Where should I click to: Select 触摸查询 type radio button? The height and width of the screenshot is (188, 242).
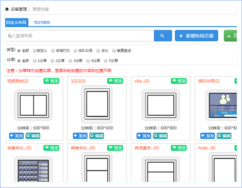114,51
